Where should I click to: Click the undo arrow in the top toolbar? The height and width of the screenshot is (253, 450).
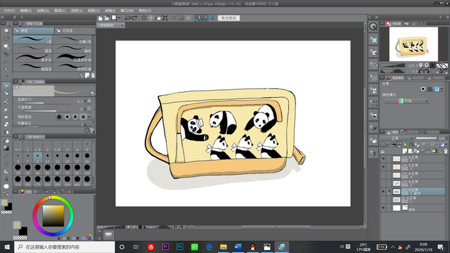127,18
